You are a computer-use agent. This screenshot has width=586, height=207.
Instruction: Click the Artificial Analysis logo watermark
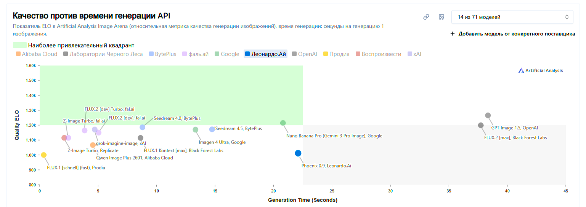(540, 71)
